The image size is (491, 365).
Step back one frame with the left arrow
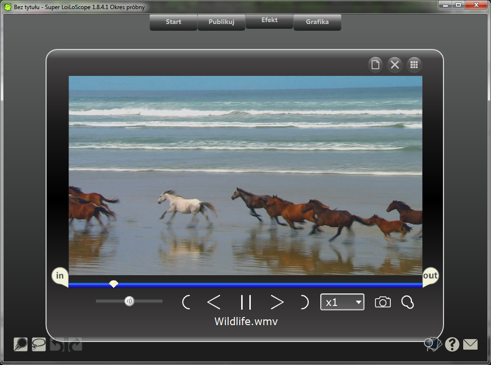[214, 302]
